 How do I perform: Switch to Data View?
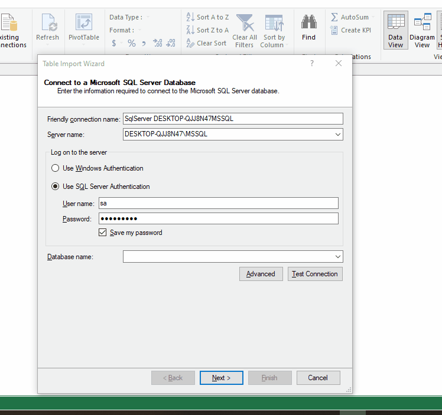click(x=396, y=31)
